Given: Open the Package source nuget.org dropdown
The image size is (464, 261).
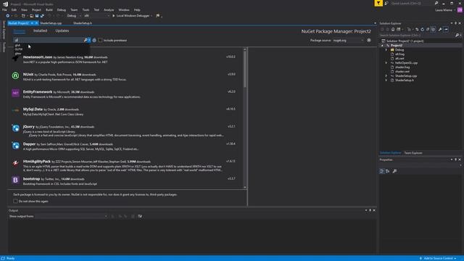Looking at the screenshot, I should (348, 41).
